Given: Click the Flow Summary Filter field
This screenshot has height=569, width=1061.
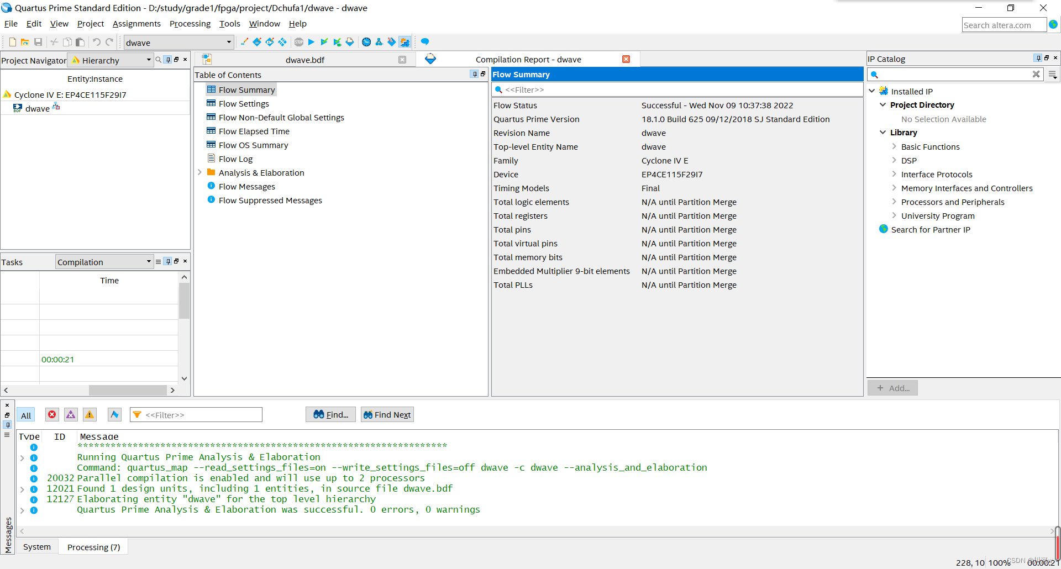Looking at the screenshot, I should point(677,89).
